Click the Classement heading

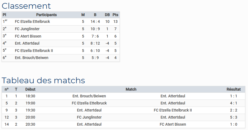click(x=26, y=6)
